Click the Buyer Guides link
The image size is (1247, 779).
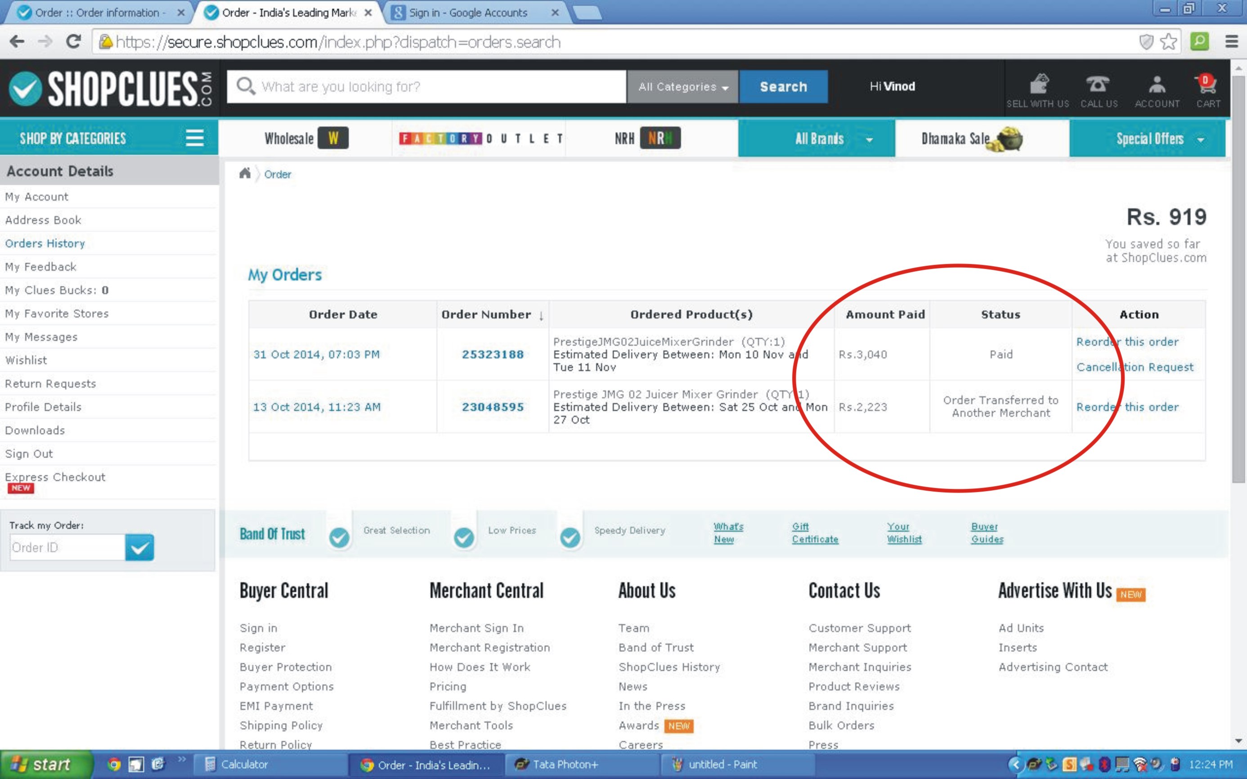[x=987, y=533]
